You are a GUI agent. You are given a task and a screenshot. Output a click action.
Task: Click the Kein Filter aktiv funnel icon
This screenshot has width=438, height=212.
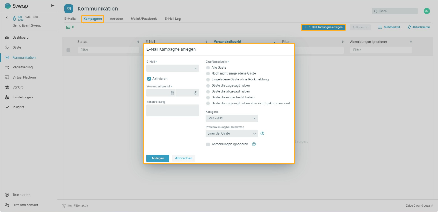[x=64, y=206]
